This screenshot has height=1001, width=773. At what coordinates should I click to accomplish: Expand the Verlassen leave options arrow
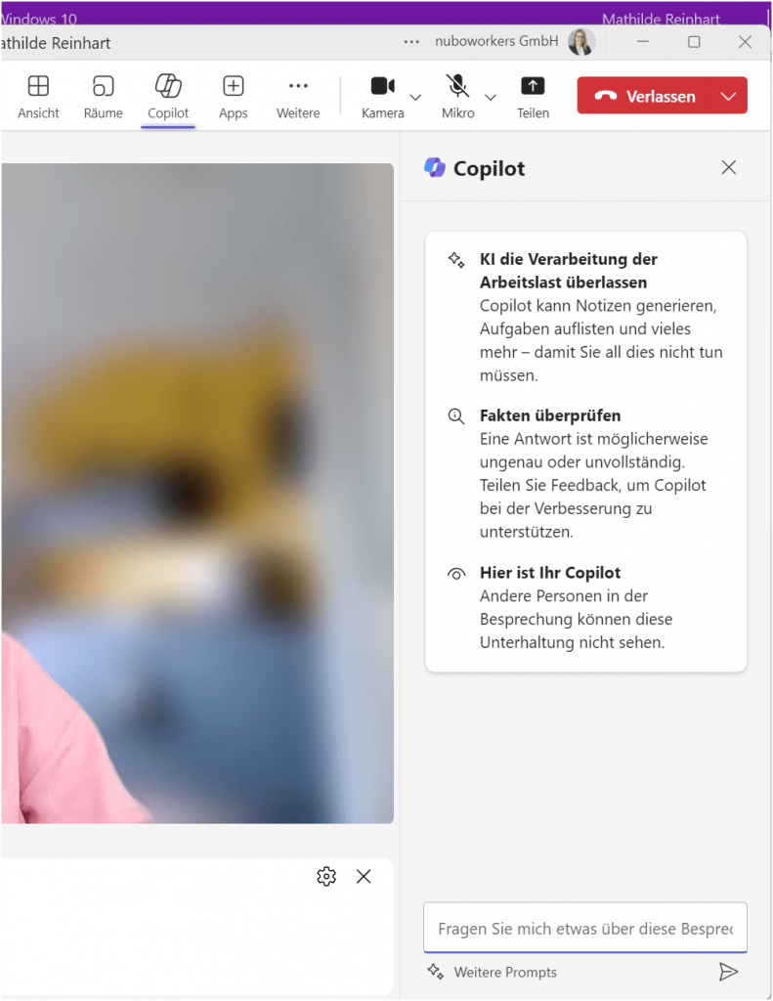[x=728, y=96]
